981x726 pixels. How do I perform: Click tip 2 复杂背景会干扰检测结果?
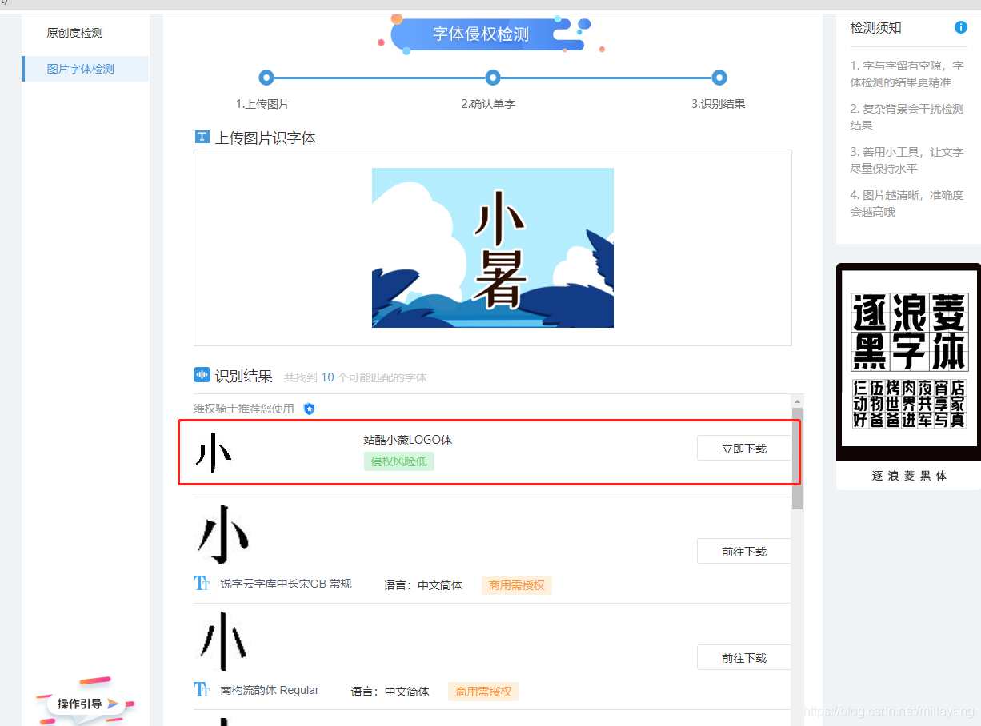point(907,117)
